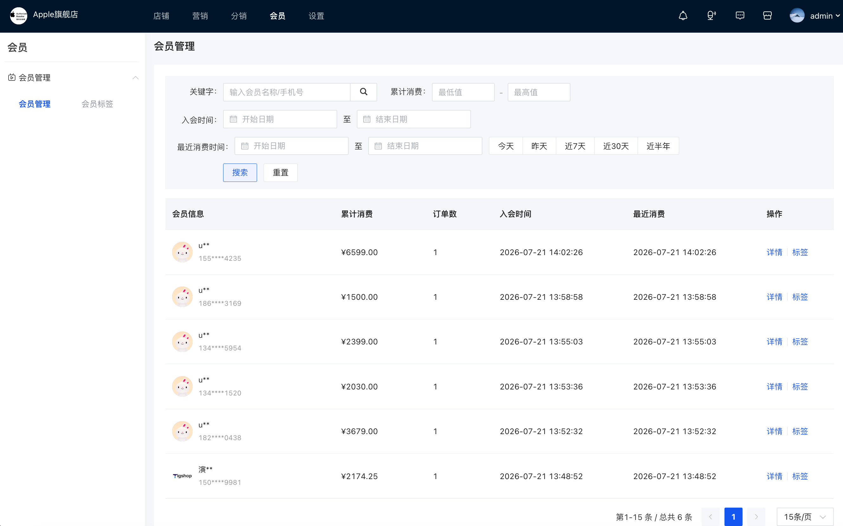Click avatar of member 186****3169

pos(182,297)
